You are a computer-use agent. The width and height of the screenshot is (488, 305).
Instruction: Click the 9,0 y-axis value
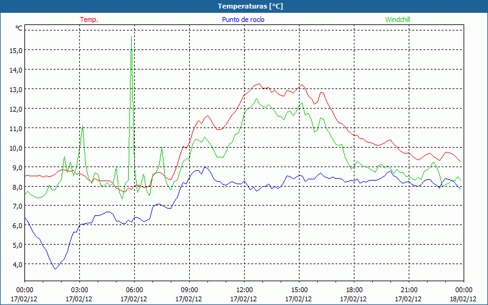click(18, 167)
